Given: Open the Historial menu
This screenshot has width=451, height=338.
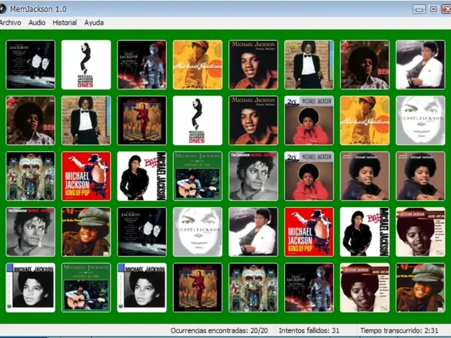Looking at the screenshot, I should (65, 23).
